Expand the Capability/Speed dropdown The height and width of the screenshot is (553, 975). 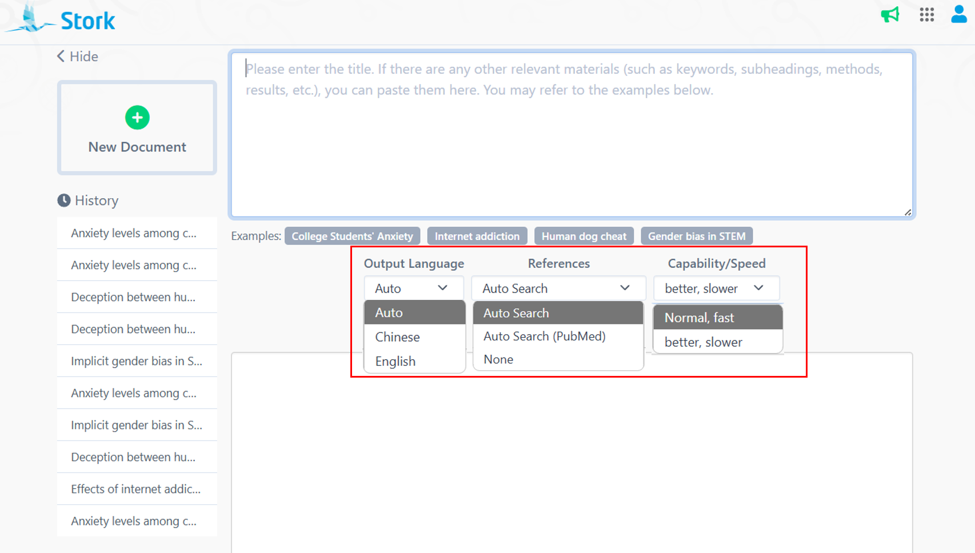tap(716, 288)
